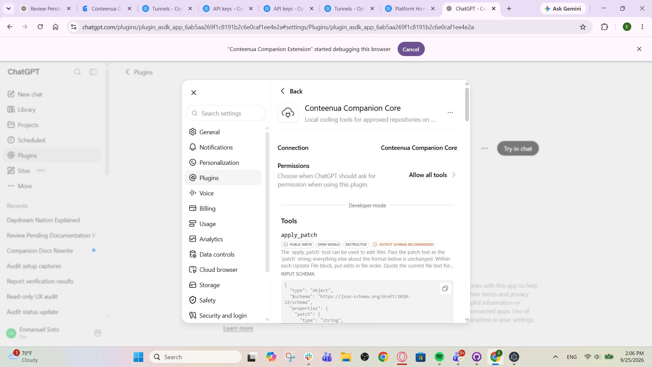This screenshot has height=367, width=652.
Task: Copy the input schema code block
Action: (x=445, y=289)
